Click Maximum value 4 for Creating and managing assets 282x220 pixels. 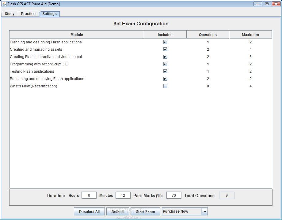pos(250,49)
